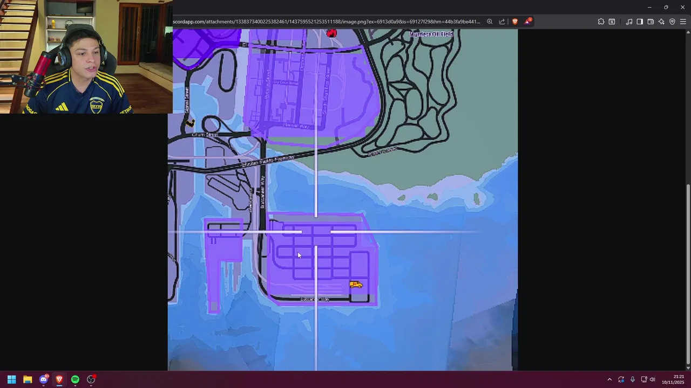
Task: Open File Explorer from the taskbar
Action: 28,379
